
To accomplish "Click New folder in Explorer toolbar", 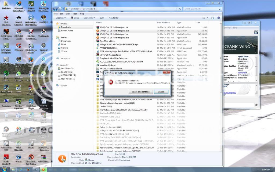I will [x=114, y=18].
